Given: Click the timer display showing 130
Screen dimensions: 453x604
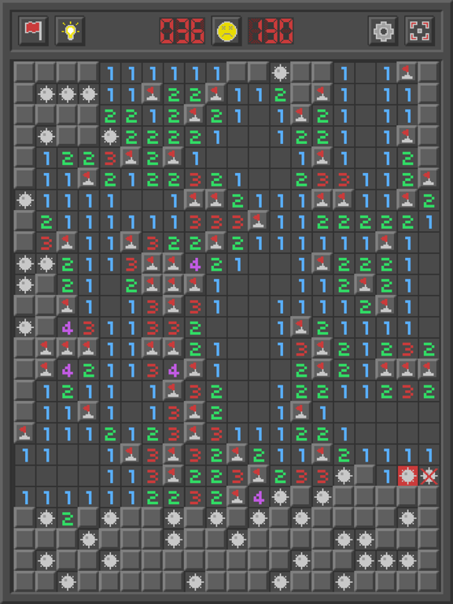Looking at the screenshot, I should pyautogui.click(x=271, y=31).
